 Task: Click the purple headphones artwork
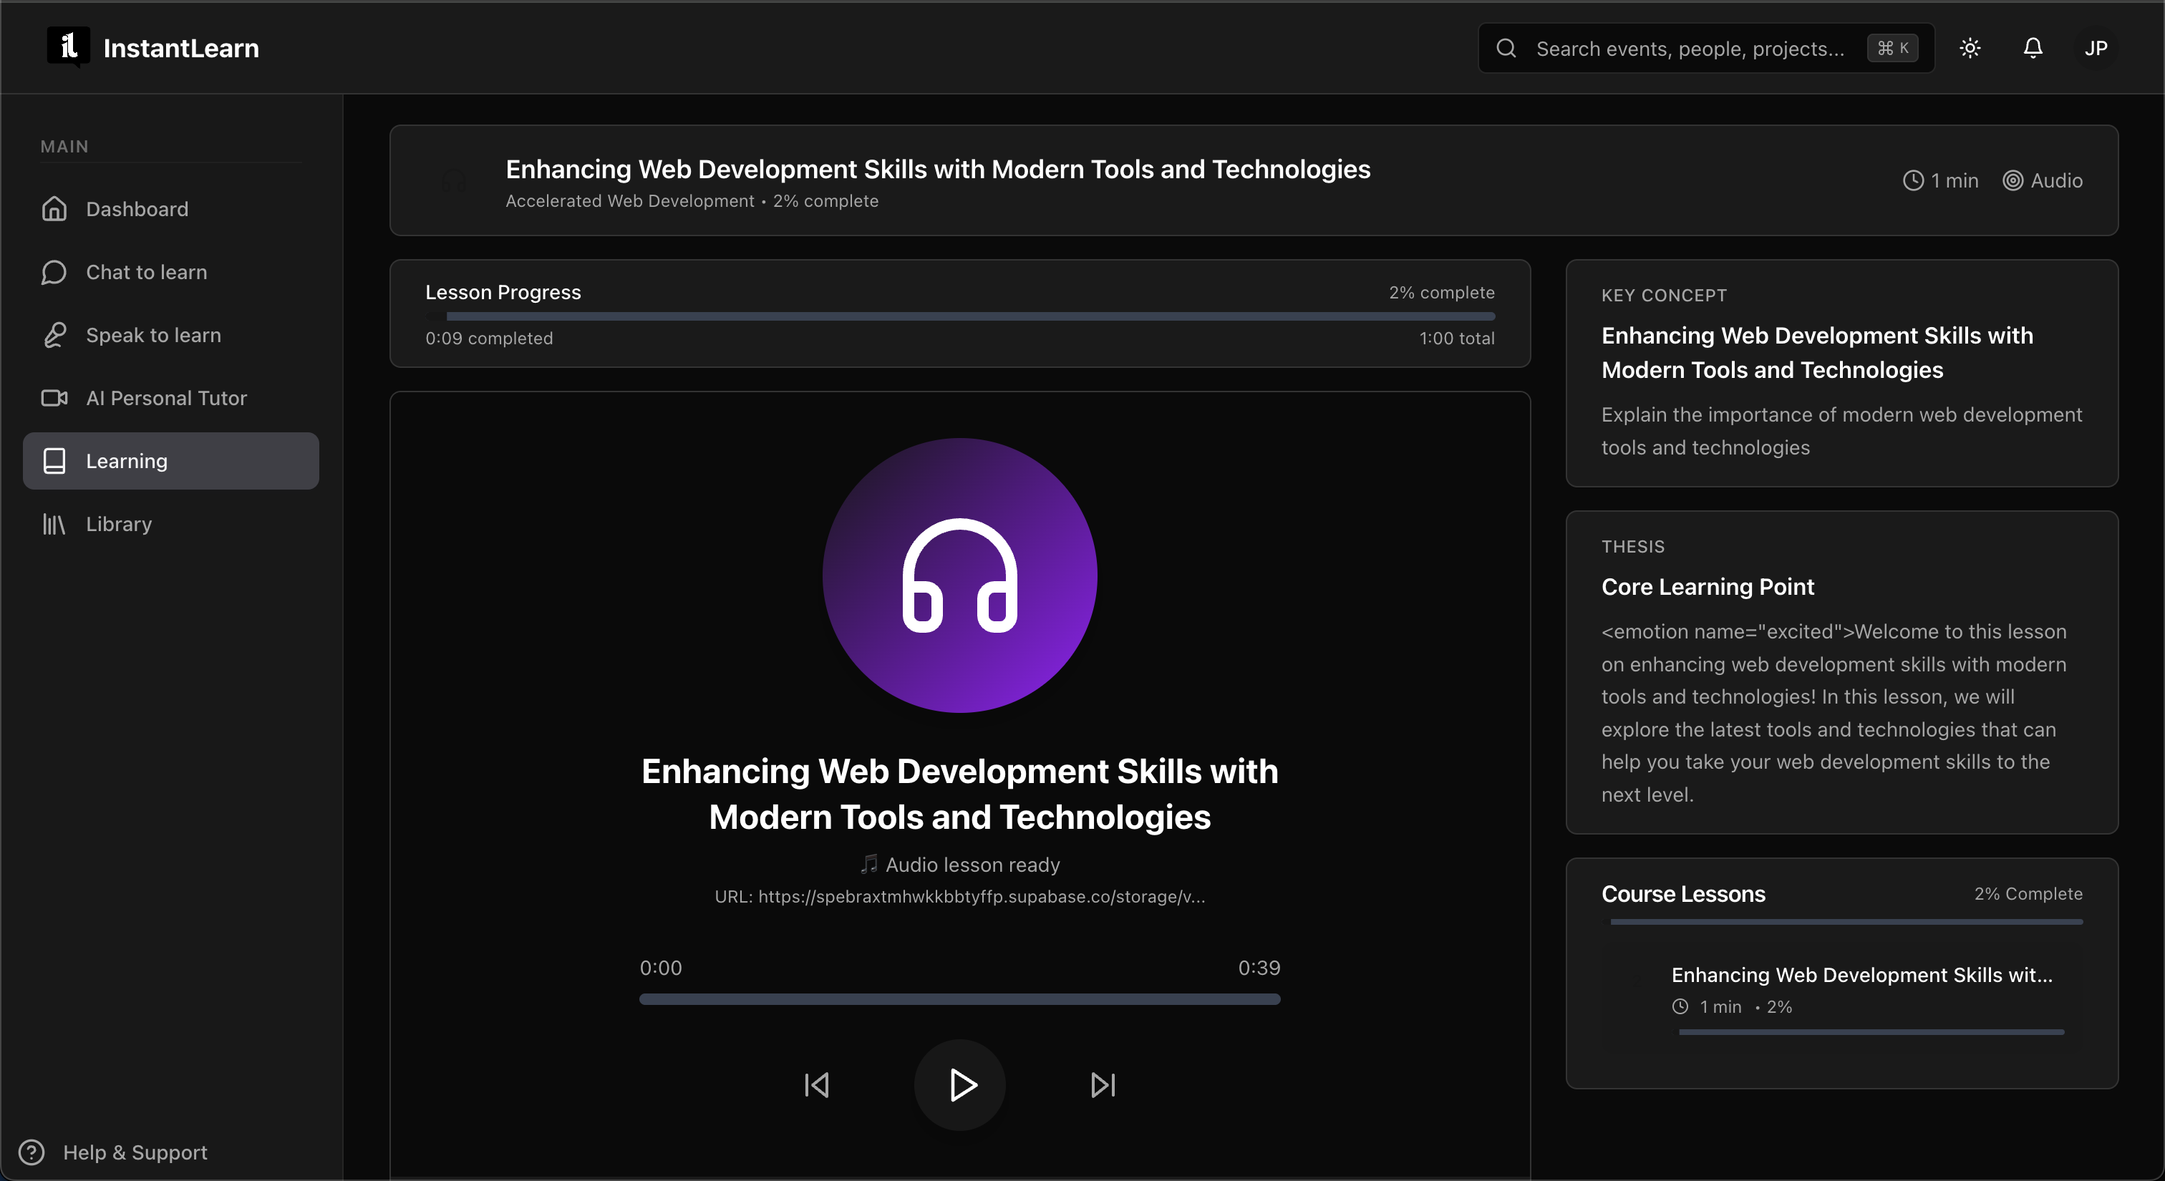(959, 575)
